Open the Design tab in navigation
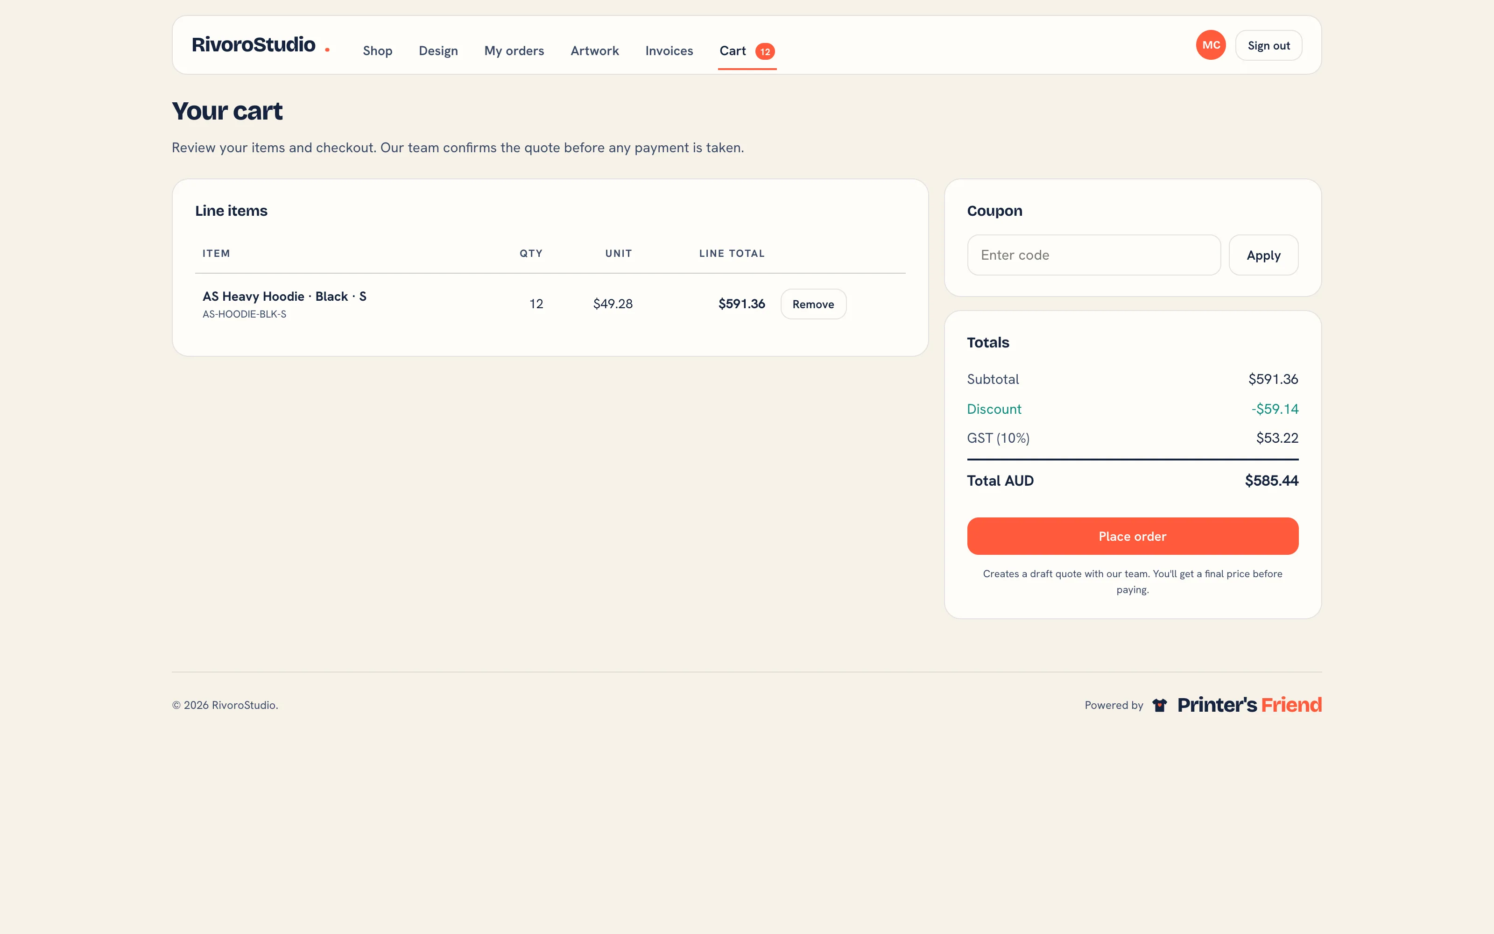The height and width of the screenshot is (934, 1494). [x=438, y=50]
